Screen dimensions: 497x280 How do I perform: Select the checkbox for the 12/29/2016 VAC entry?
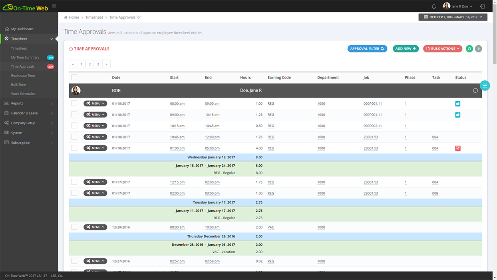tap(74, 227)
